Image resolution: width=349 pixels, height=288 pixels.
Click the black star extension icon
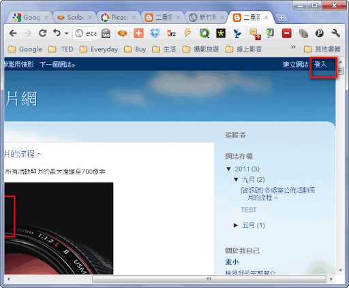tap(221, 33)
